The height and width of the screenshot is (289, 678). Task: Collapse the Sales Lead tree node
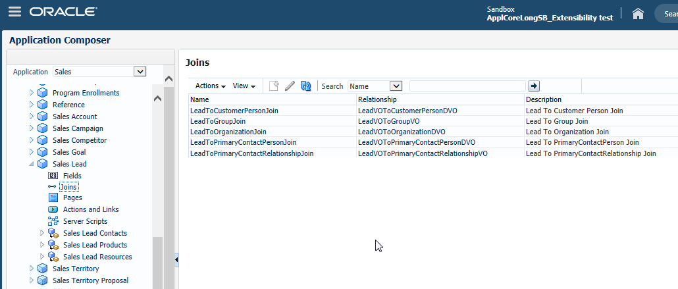point(31,164)
